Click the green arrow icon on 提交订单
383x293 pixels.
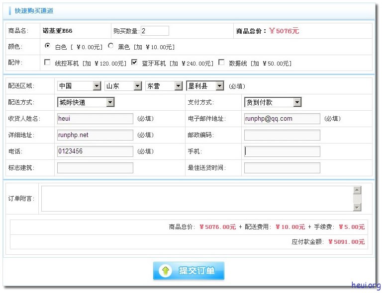(165, 271)
